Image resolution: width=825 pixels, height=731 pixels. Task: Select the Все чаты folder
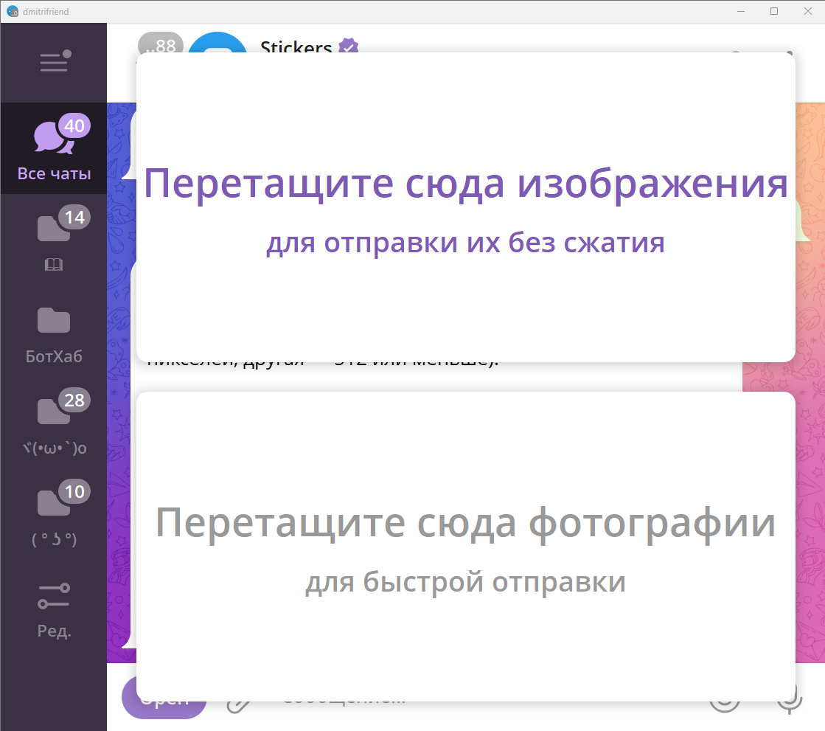click(54, 148)
